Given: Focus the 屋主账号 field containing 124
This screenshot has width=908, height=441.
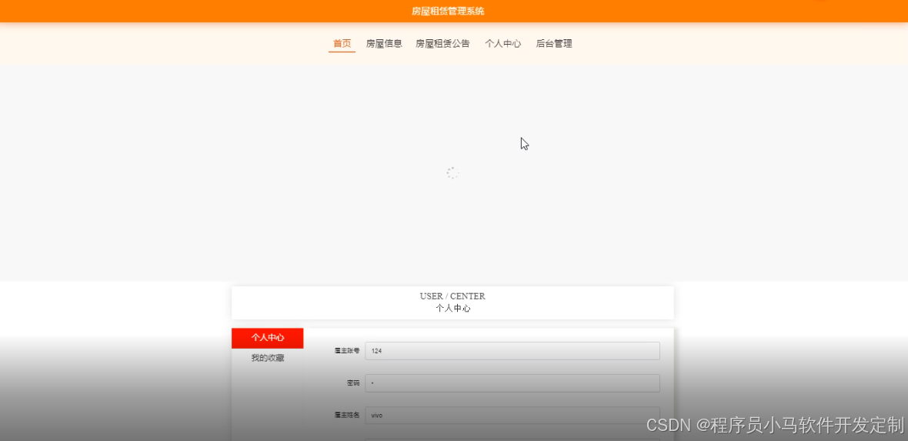Looking at the screenshot, I should click(512, 351).
